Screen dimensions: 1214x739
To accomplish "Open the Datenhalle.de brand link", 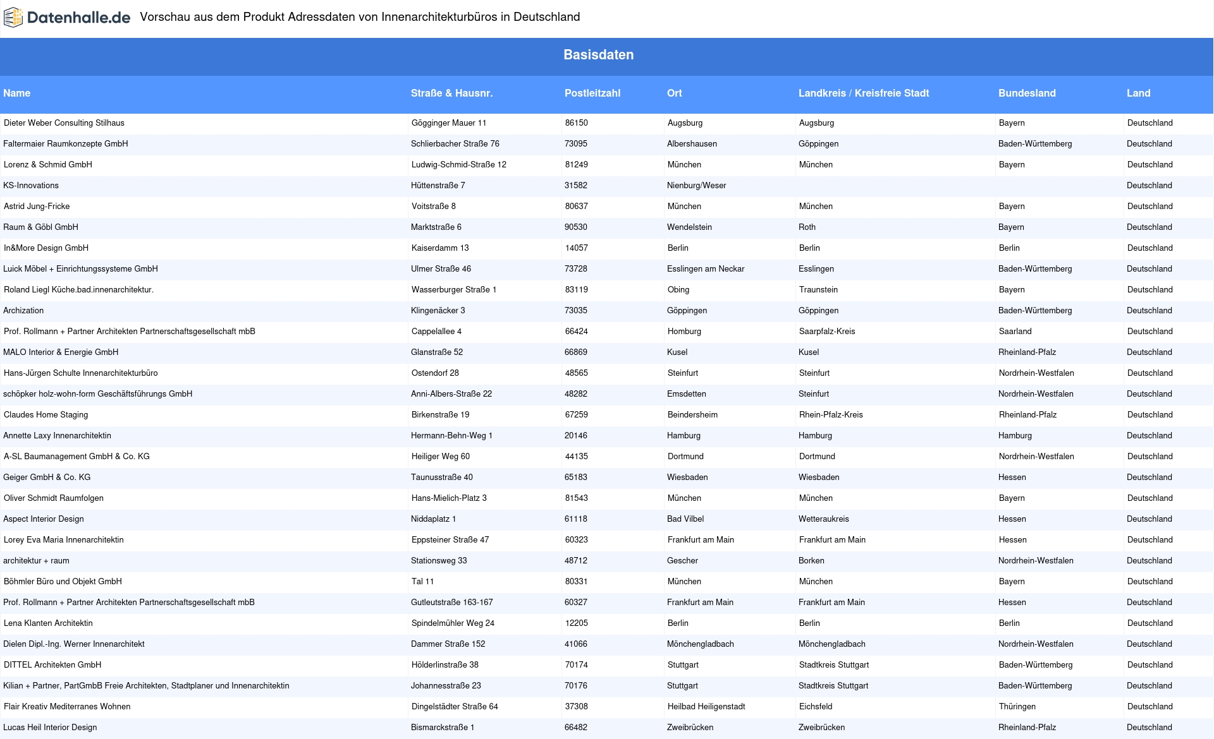I will click(x=66, y=18).
